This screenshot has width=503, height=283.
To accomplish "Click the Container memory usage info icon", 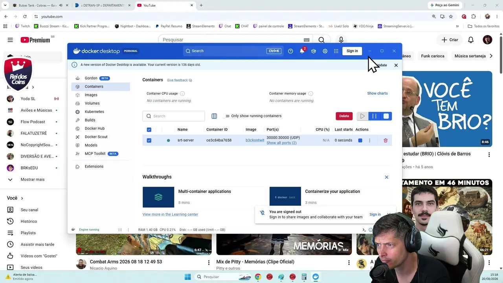I will coord(311,94).
